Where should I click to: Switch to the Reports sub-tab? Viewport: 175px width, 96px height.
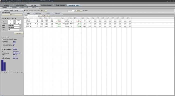pos(14,8)
